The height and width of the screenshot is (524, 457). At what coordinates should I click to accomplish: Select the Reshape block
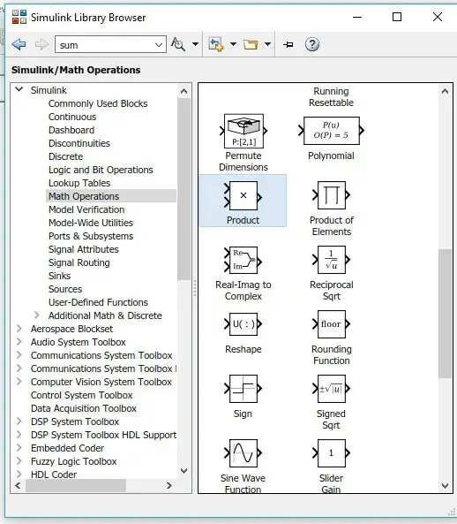(x=243, y=324)
